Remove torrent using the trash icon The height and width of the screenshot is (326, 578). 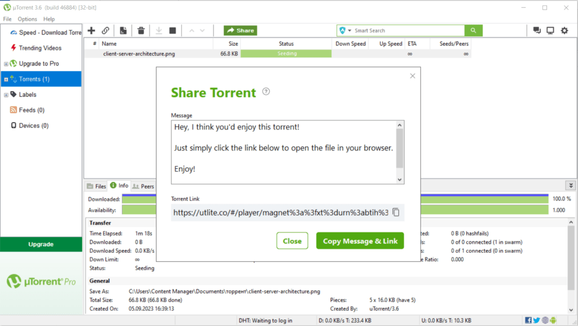(x=141, y=30)
